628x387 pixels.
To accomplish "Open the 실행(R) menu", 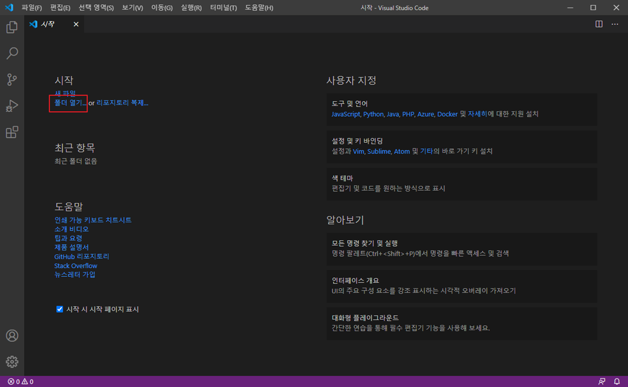I will coord(191,8).
